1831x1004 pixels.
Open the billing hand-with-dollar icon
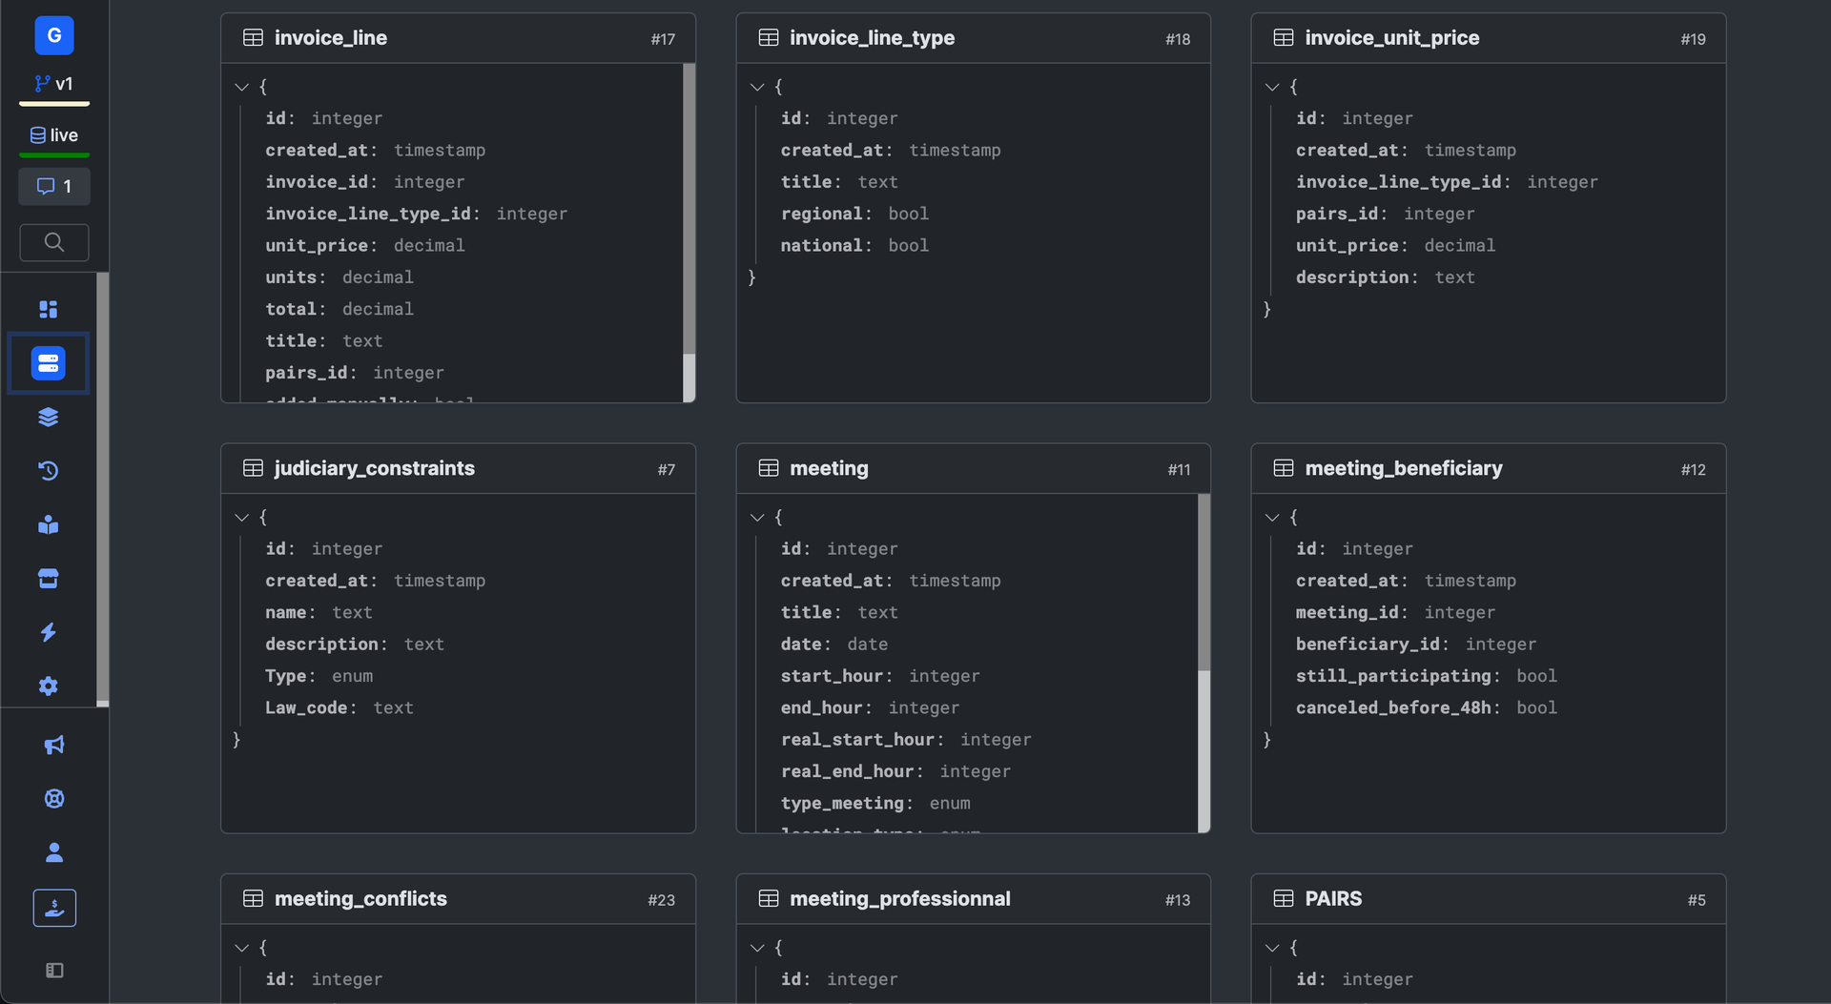pyautogui.click(x=54, y=908)
